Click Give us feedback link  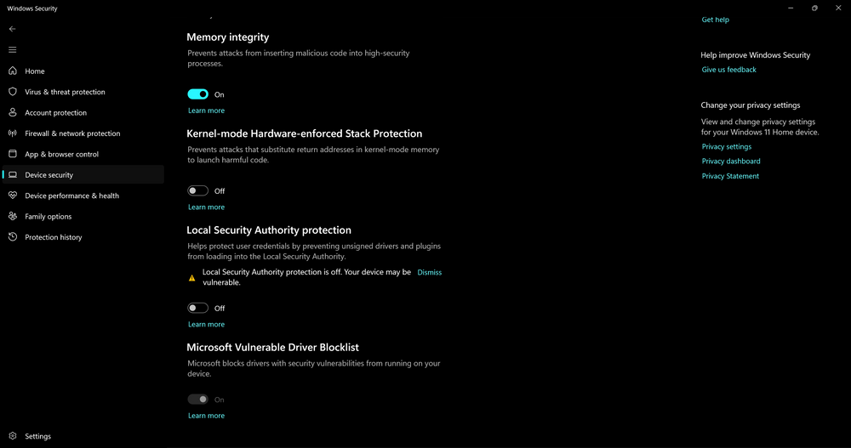click(728, 70)
